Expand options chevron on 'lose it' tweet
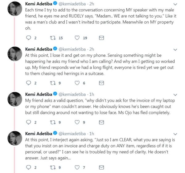Viewport: 185px width, 173px height. [x=175, y=50]
